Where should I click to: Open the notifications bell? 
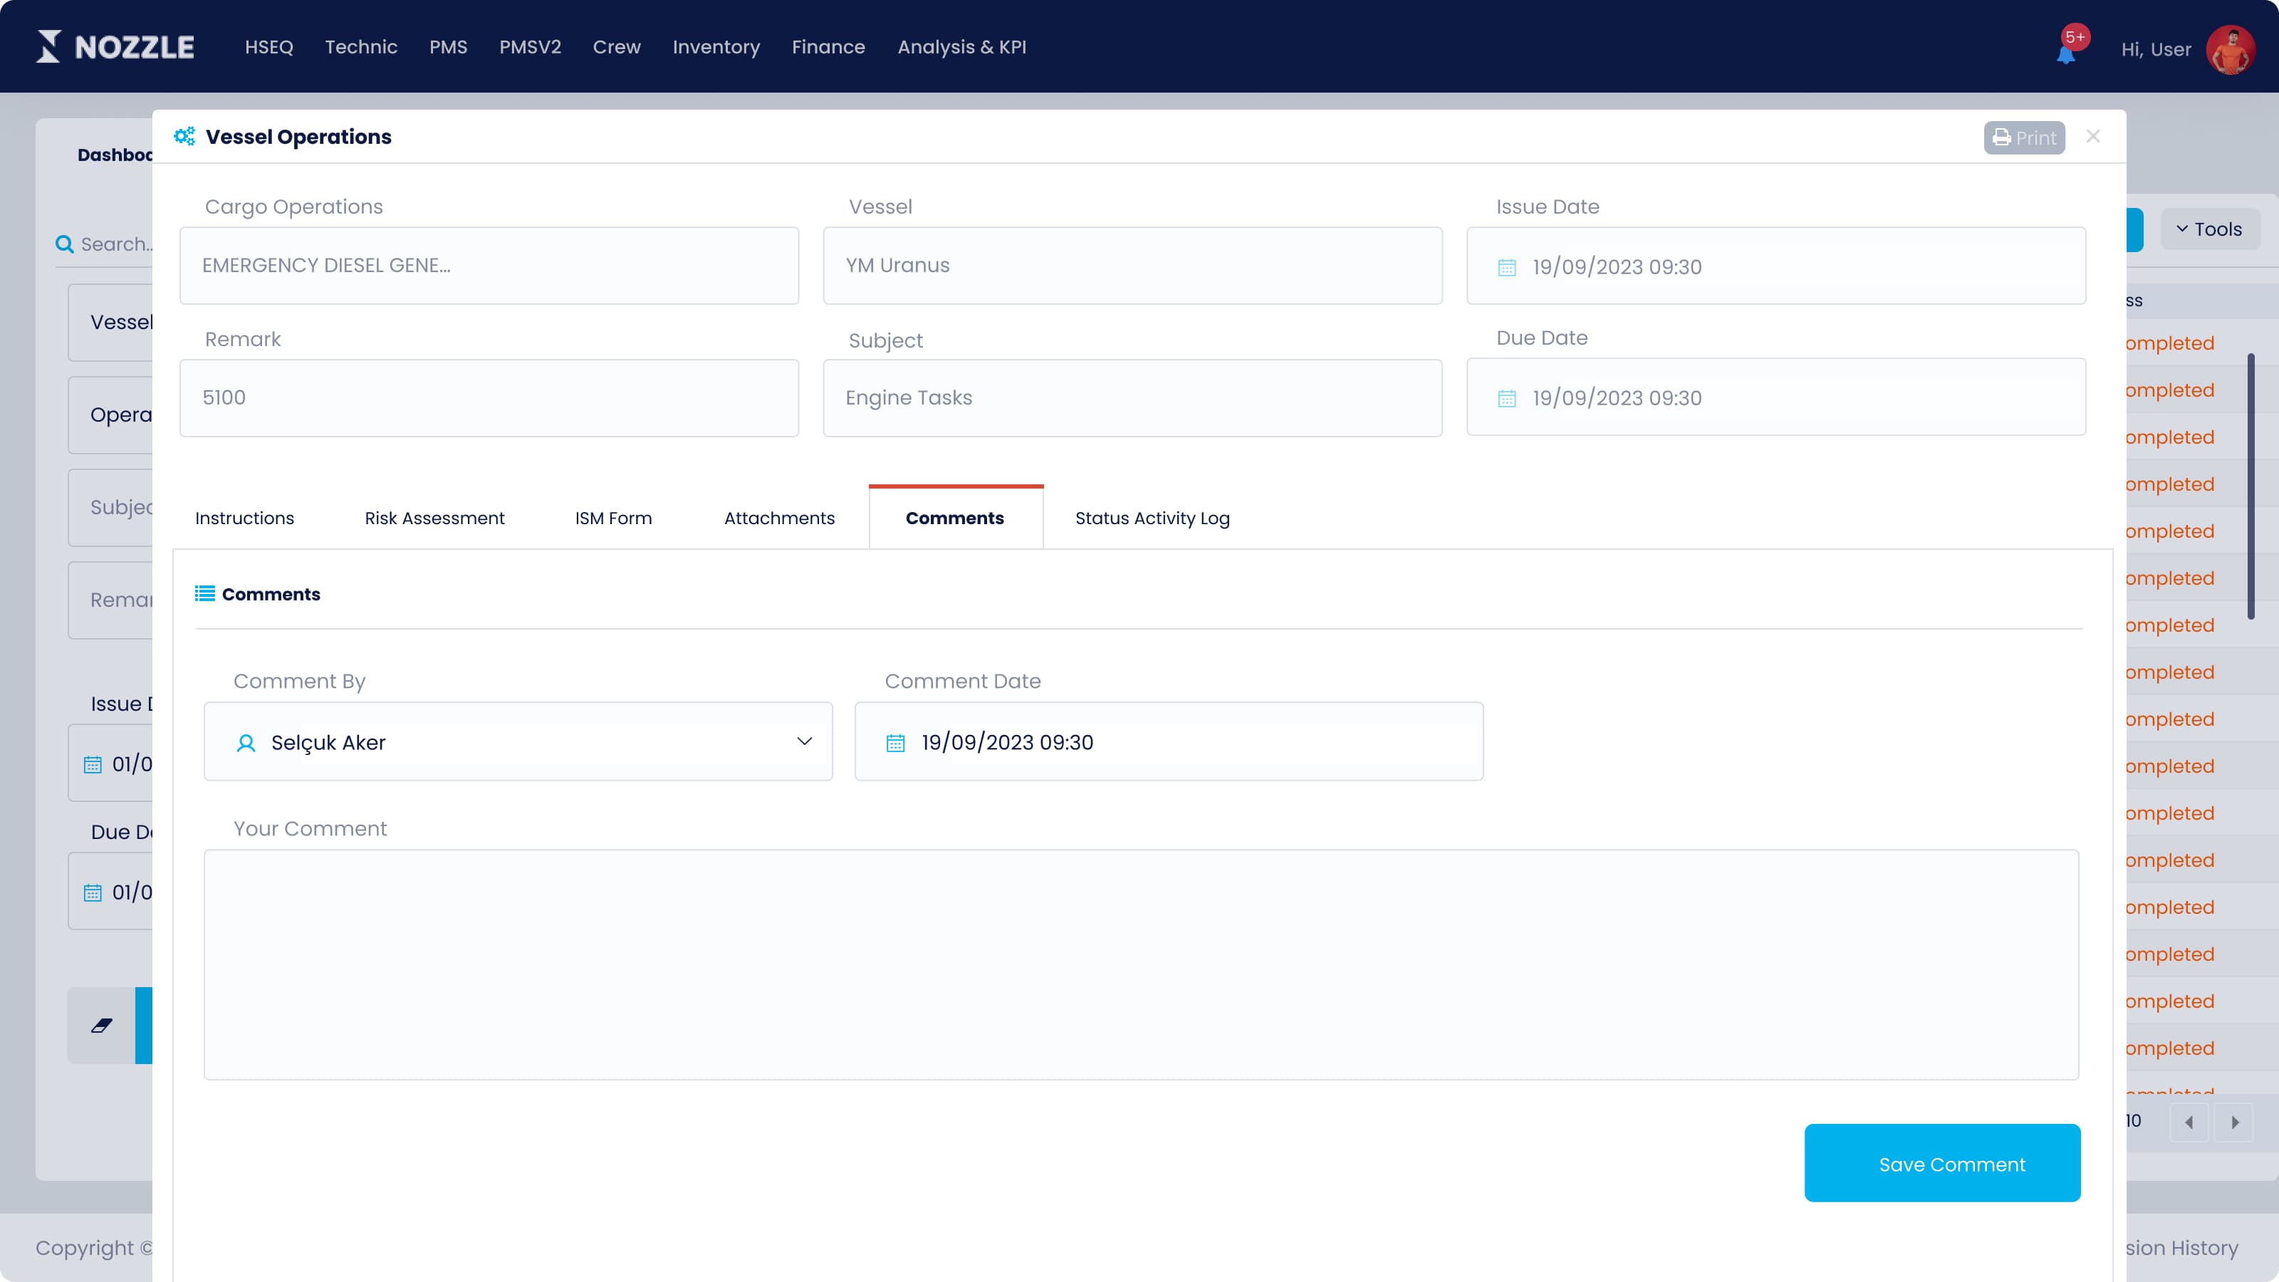(x=2066, y=54)
